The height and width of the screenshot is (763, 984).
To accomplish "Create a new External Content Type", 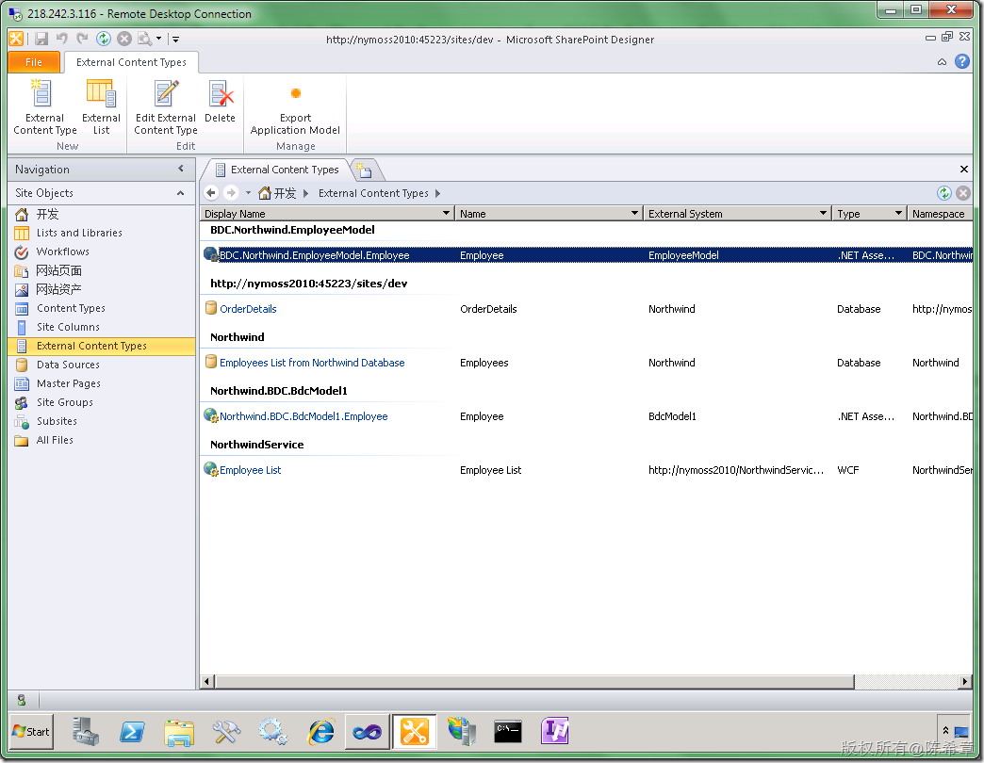I will point(44,107).
